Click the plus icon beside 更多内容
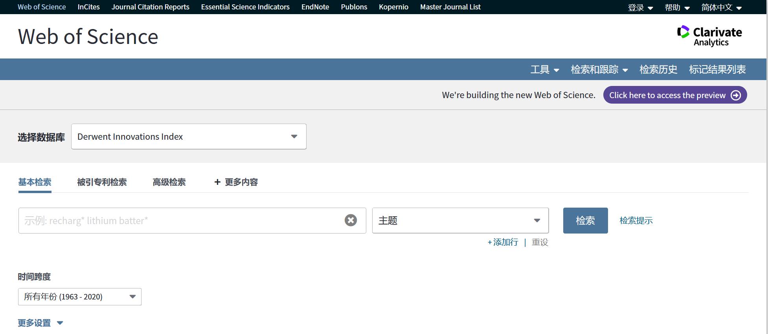The height and width of the screenshot is (334, 768). 217,182
